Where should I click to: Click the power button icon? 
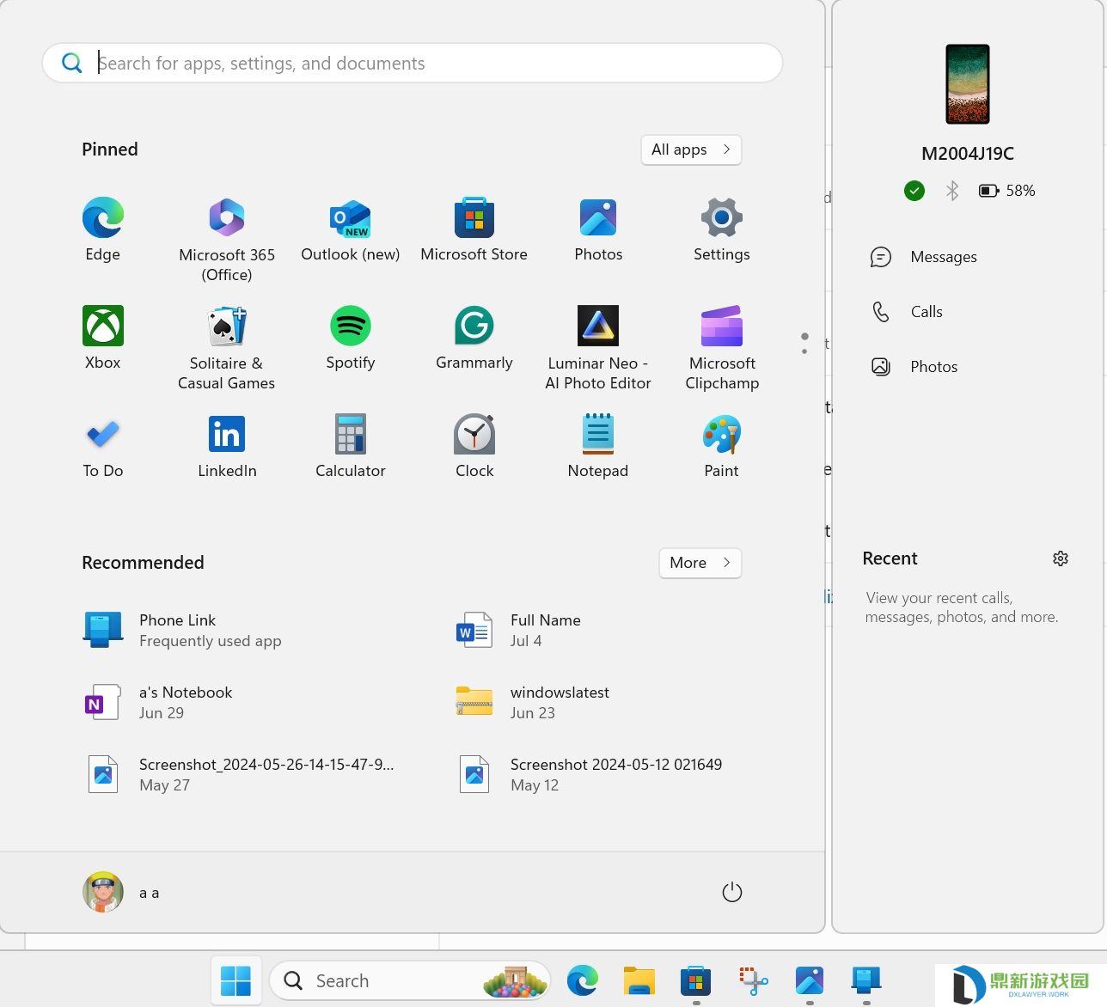point(732,892)
